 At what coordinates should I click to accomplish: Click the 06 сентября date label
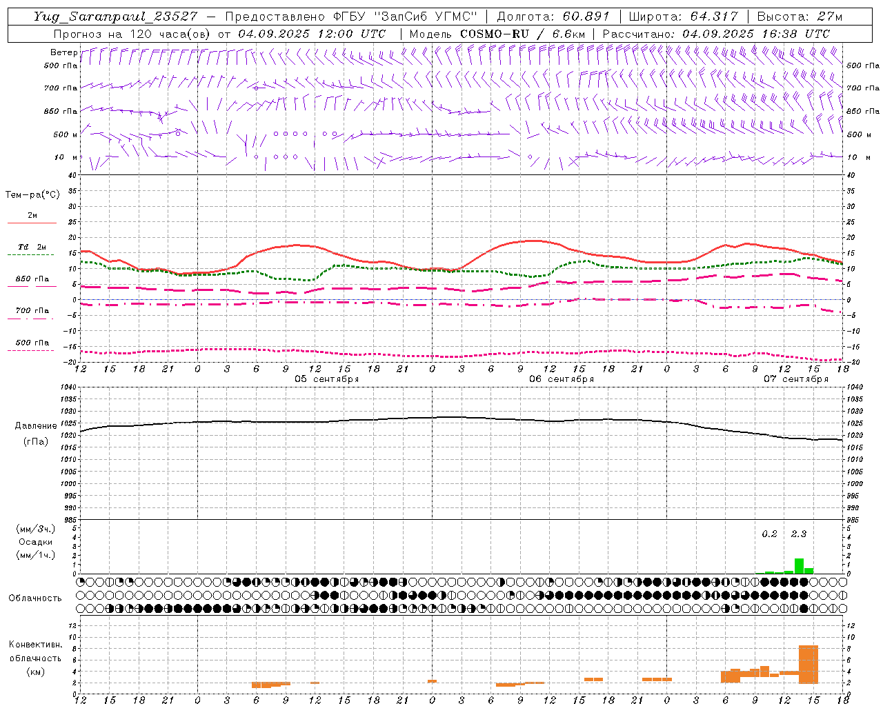[x=561, y=379]
